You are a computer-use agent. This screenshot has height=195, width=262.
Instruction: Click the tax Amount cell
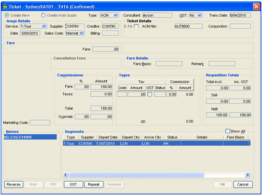pos(136,94)
